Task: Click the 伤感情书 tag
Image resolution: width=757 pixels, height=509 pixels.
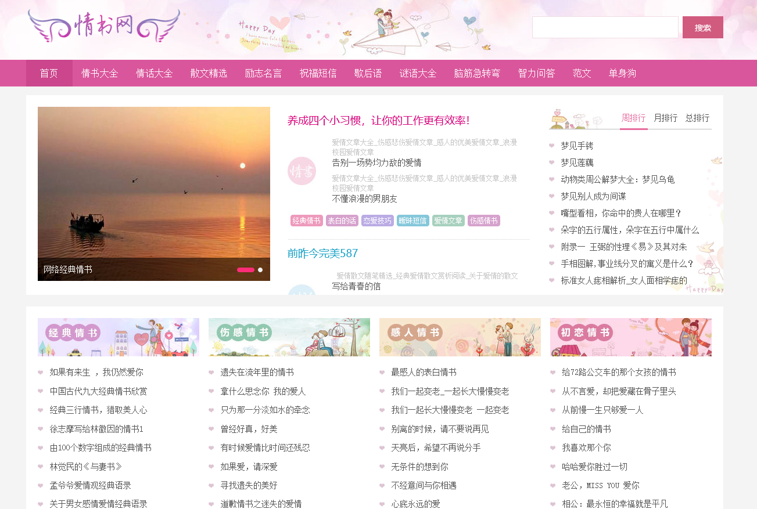Action: tap(483, 221)
